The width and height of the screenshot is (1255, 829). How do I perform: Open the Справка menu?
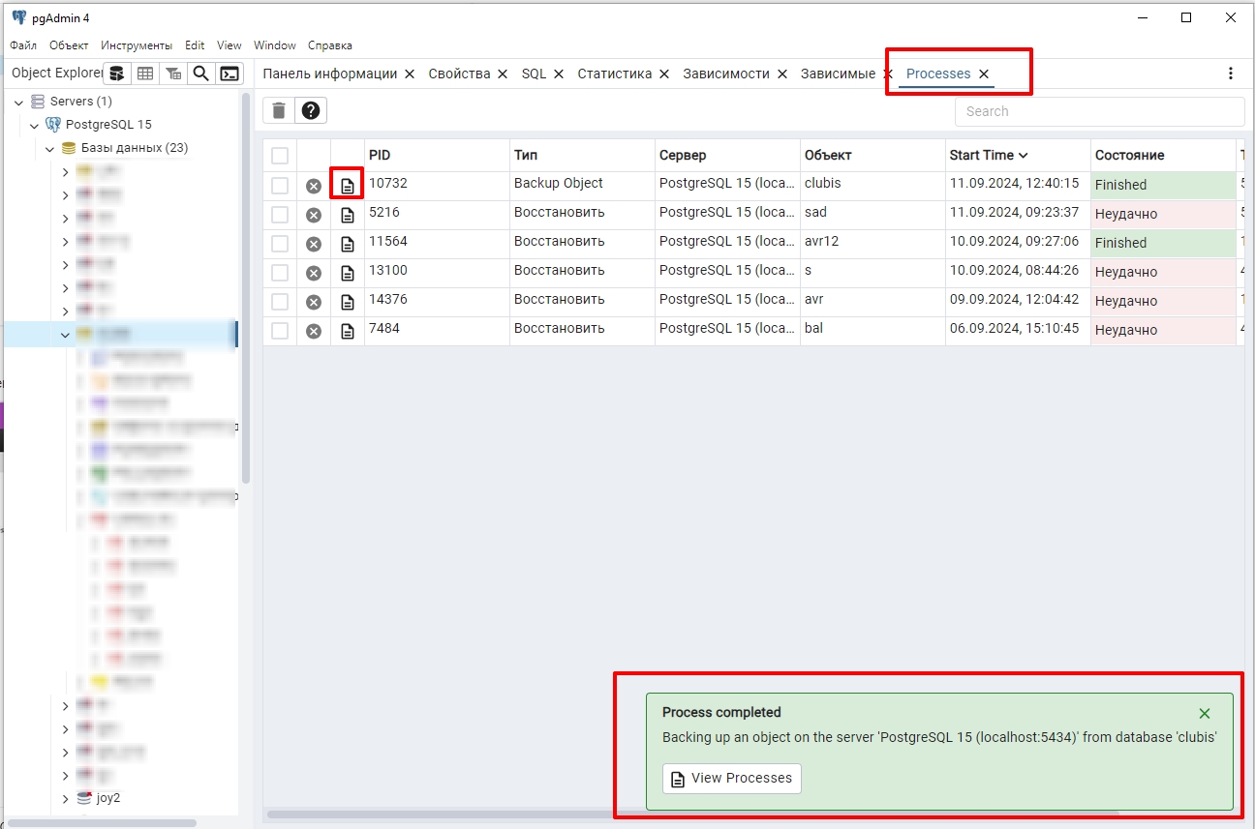pos(330,45)
